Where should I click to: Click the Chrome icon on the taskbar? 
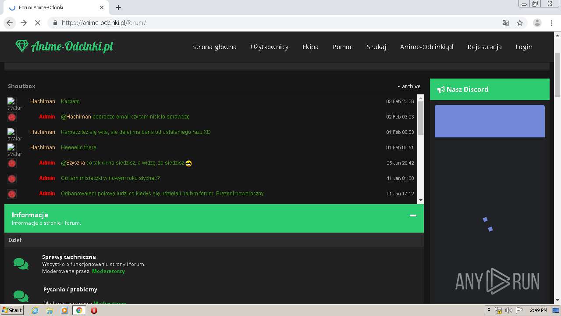79,310
